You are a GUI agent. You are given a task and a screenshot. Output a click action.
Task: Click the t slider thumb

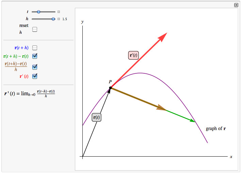pos(38,12)
